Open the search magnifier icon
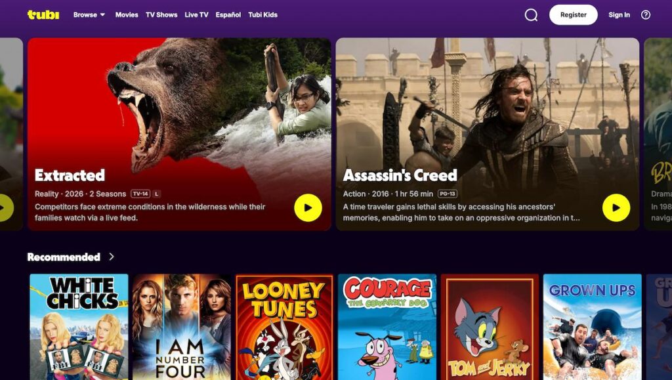672x380 pixels. click(x=531, y=15)
